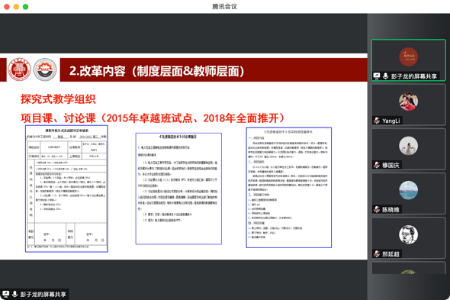Image resolution: width=450 pixels, height=300 pixels.
Task: Click muted microphone icon next to YangLi
Action: coord(377,121)
